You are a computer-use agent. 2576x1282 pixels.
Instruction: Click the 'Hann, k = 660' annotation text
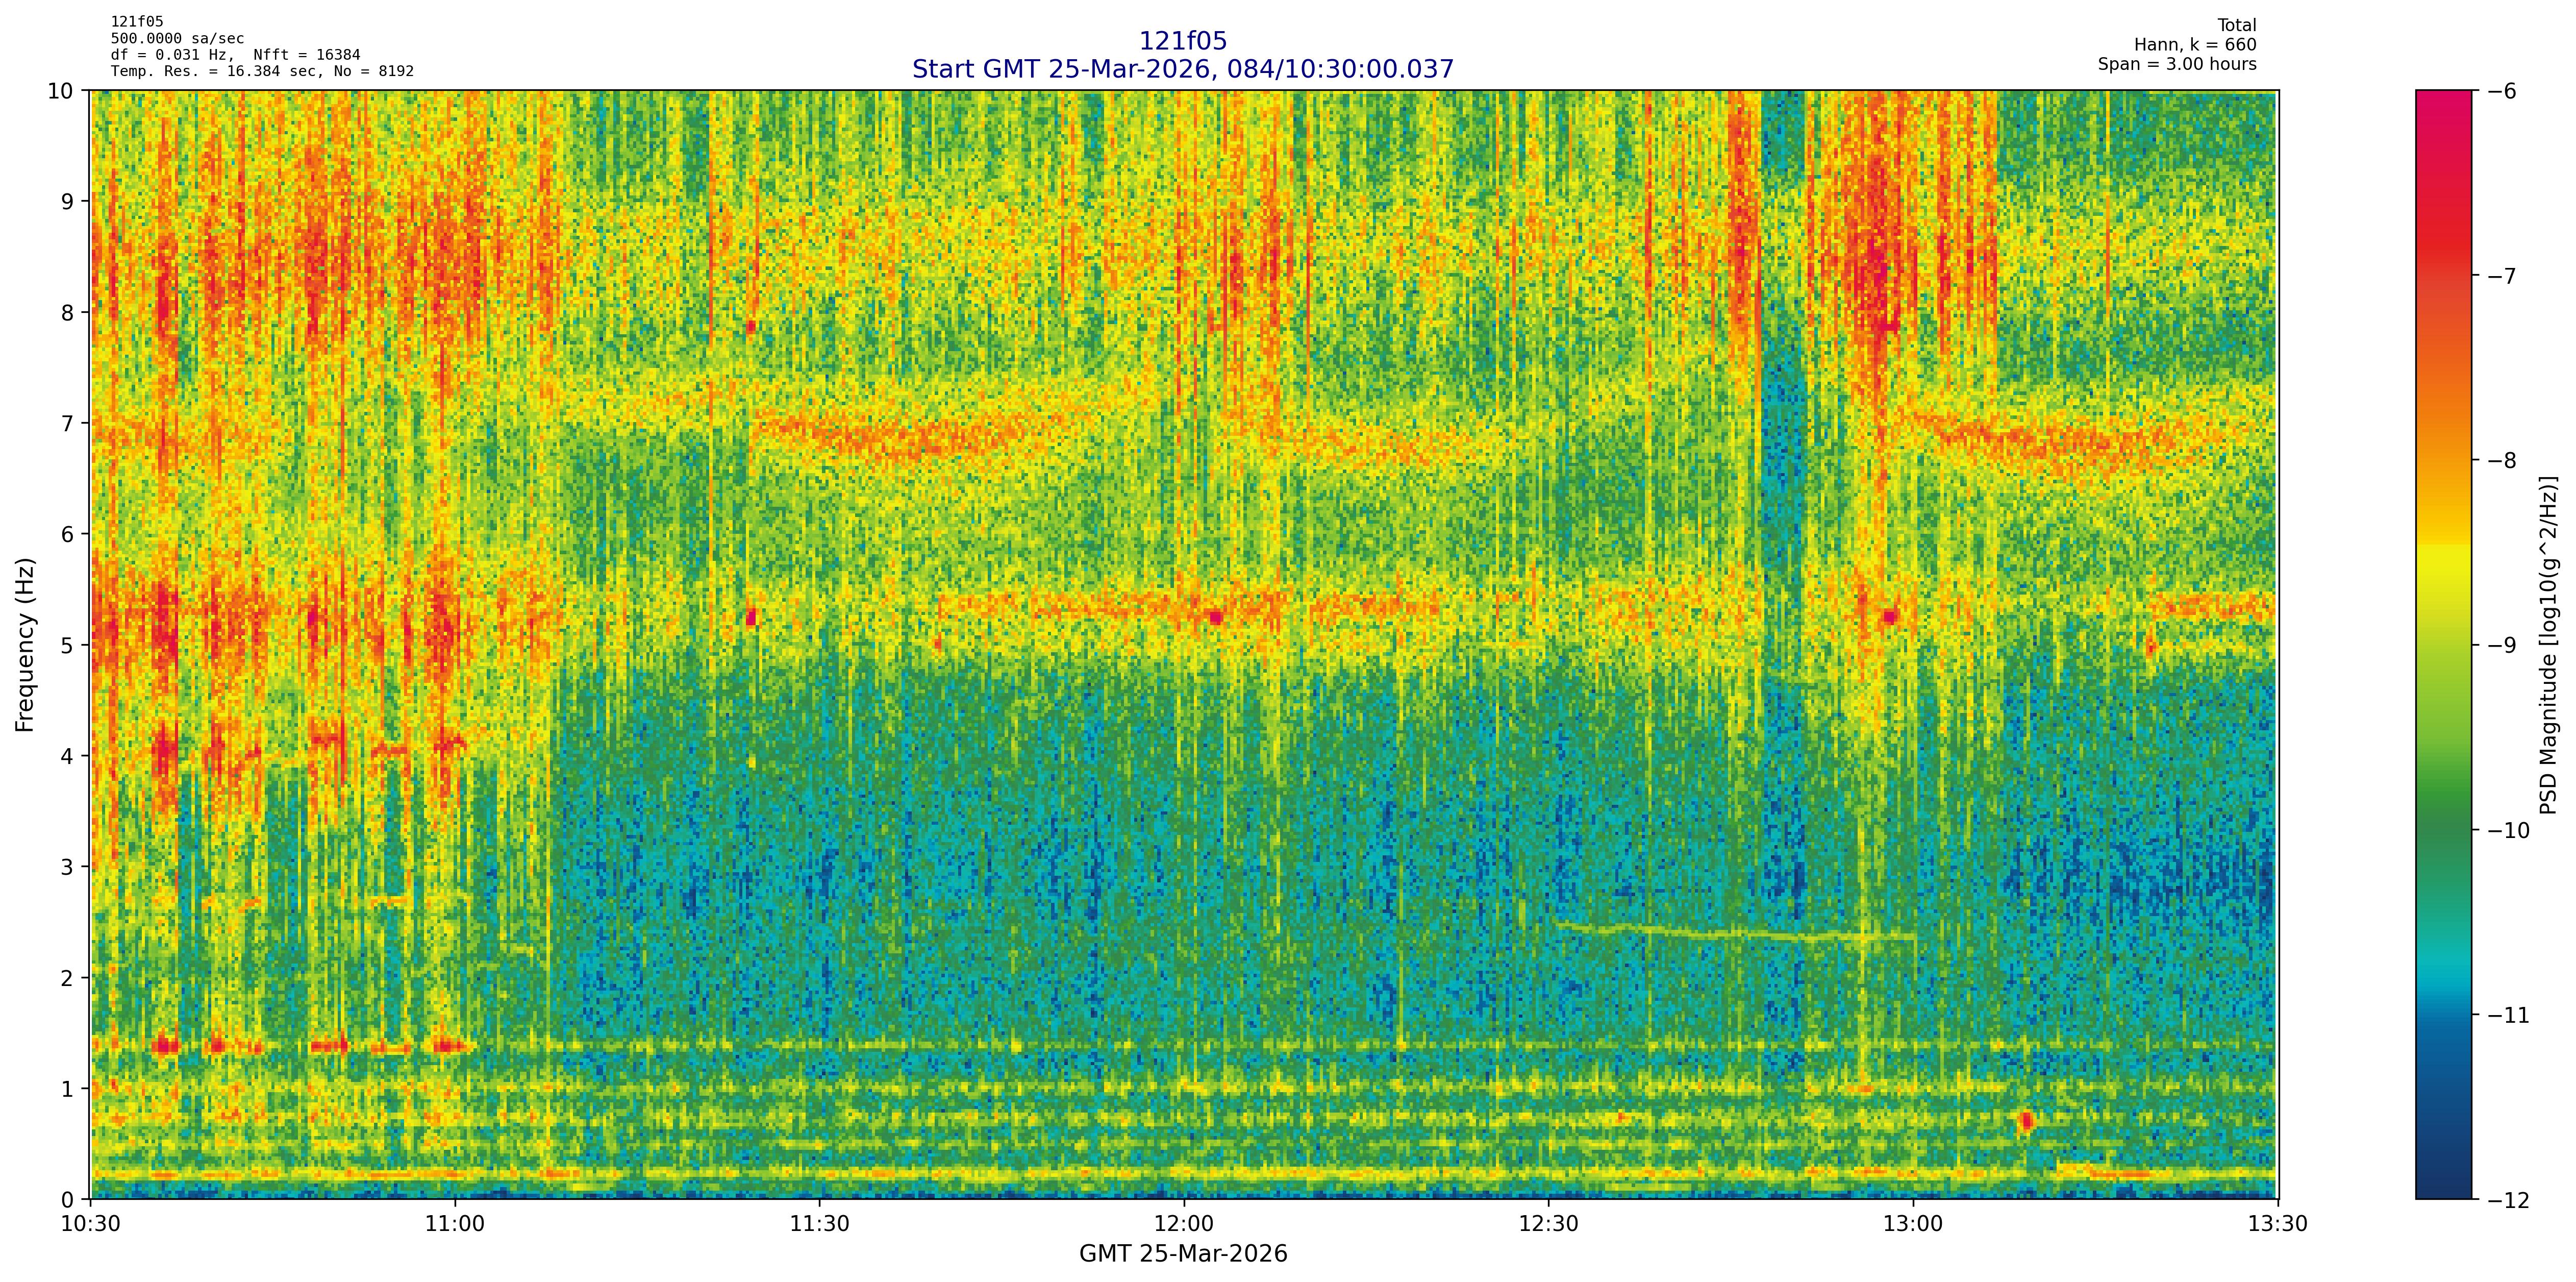[x=2195, y=45]
